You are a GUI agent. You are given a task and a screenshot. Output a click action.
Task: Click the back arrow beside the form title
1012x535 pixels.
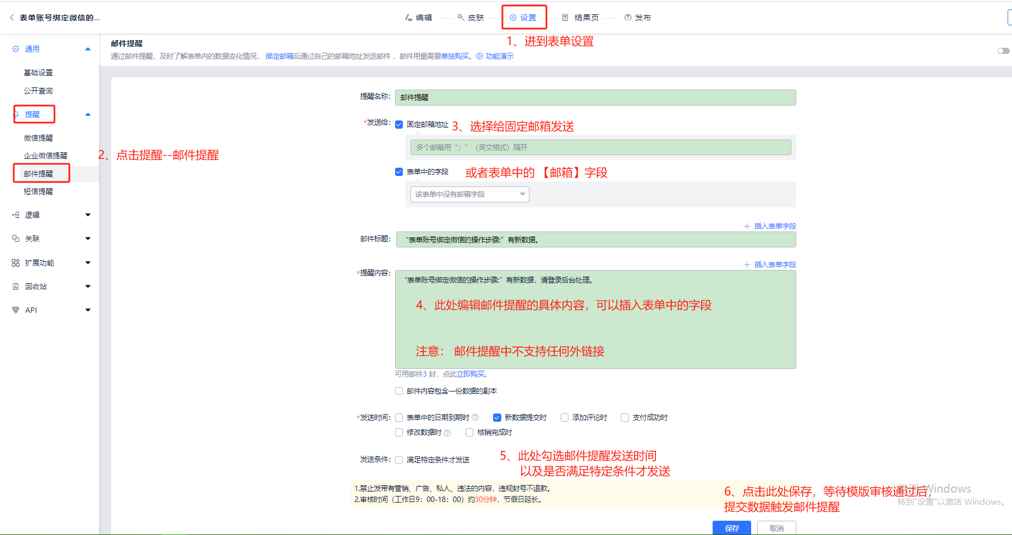tap(12, 18)
